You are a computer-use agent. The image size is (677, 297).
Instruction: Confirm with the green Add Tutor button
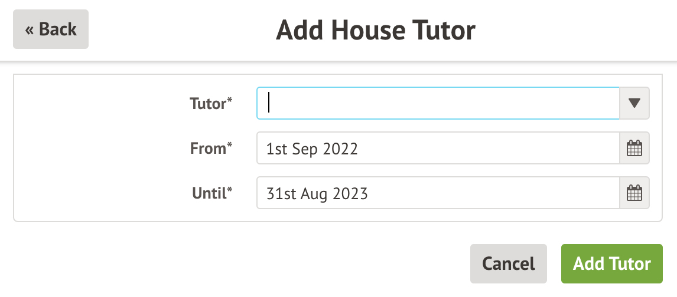pyautogui.click(x=611, y=263)
